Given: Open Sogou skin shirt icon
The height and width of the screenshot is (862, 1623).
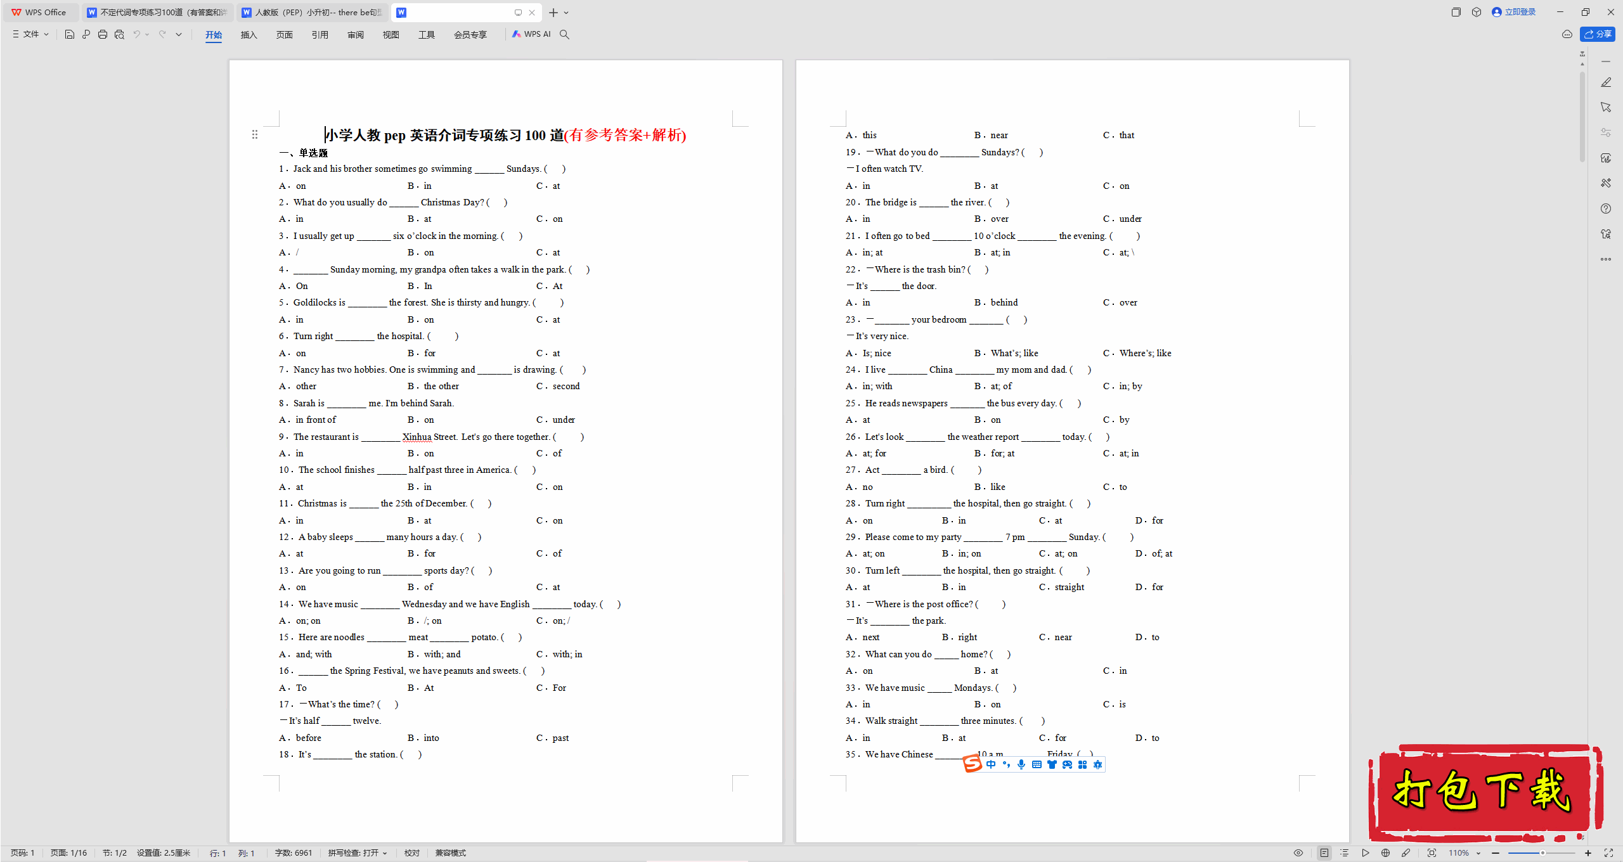Looking at the screenshot, I should pyautogui.click(x=1052, y=764).
